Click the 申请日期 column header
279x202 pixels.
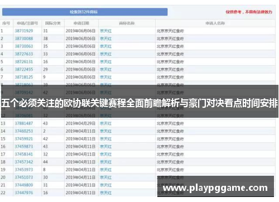pyautogui.click(x=81, y=23)
